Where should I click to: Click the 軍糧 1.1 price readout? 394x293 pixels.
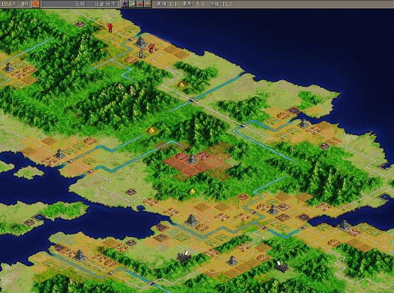click(167, 4)
